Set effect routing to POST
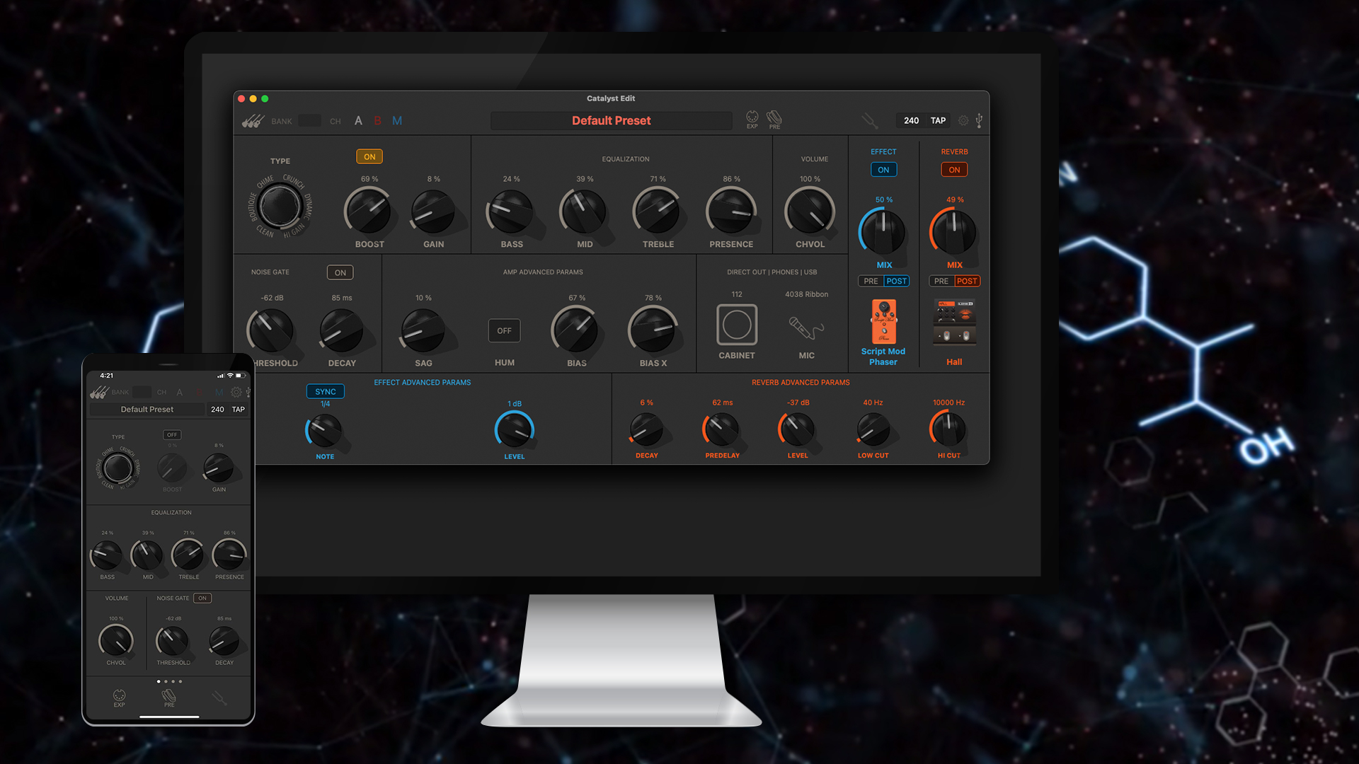This screenshot has width=1359, height=764. (897, 281)
